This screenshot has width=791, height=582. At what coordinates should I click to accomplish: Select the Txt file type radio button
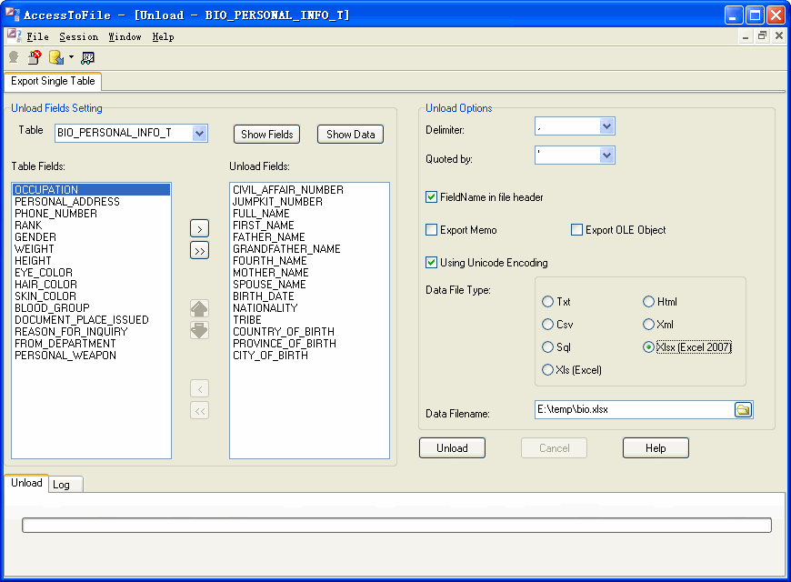coord(547,301)
